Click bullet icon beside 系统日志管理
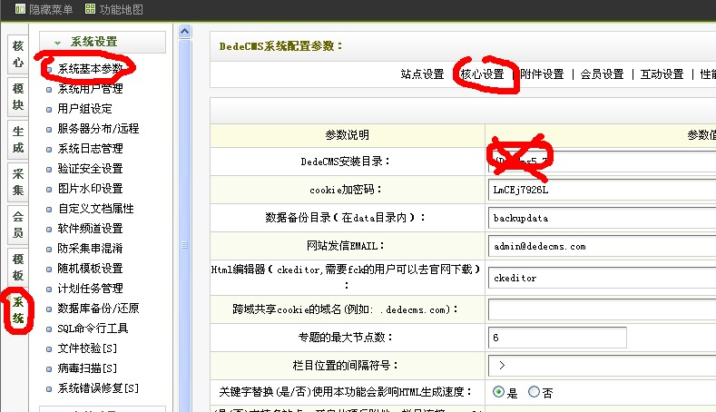 (49, 150)
